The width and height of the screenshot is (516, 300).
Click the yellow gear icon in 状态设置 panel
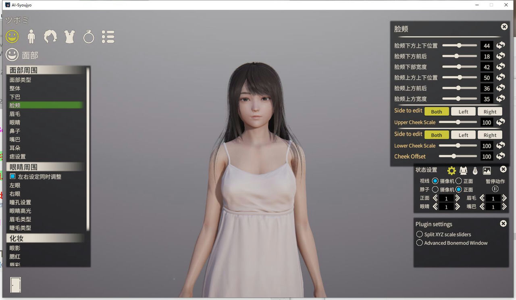coord(451,171)
